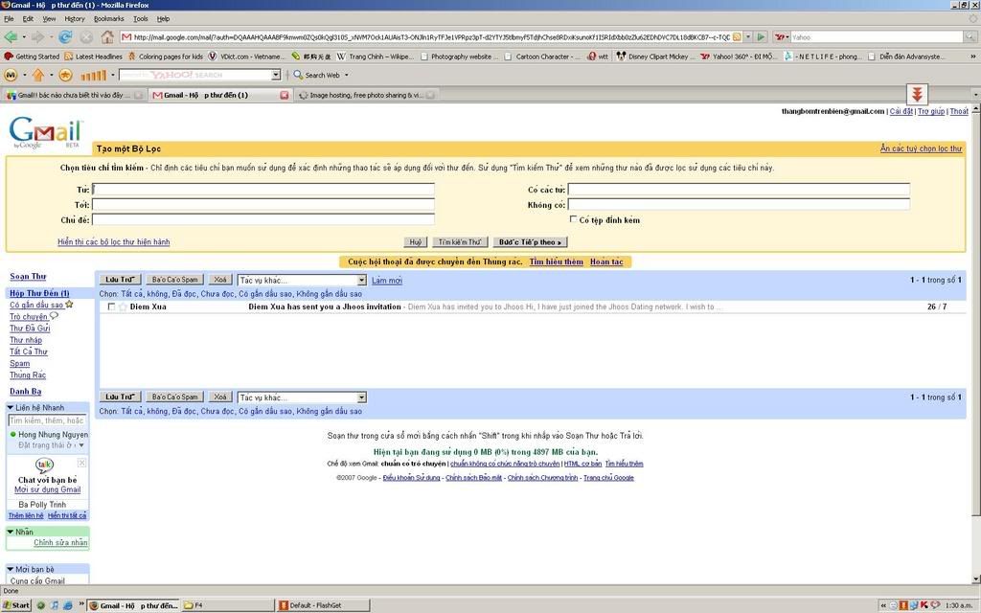This screenshot has height=613, width=981.
Task: Open the File menu
Action: point(9,19)
